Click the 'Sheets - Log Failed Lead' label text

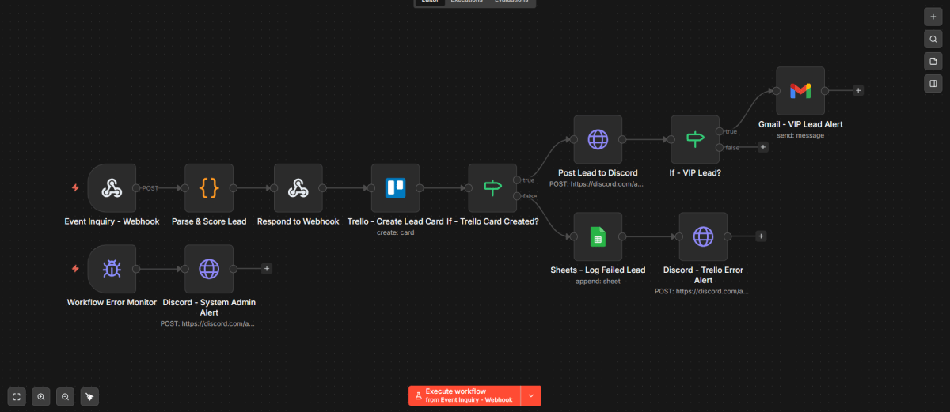(598, 270)
